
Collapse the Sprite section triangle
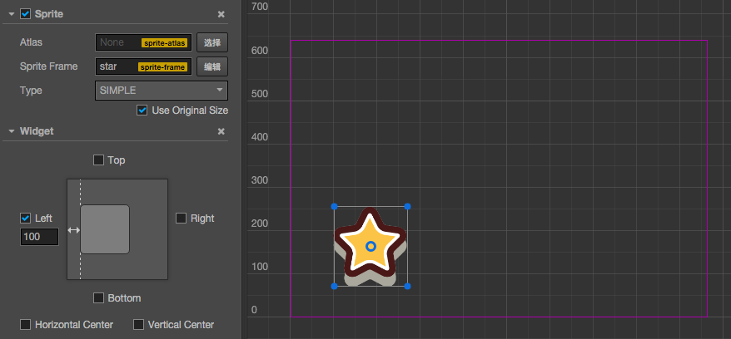point(12,14)
